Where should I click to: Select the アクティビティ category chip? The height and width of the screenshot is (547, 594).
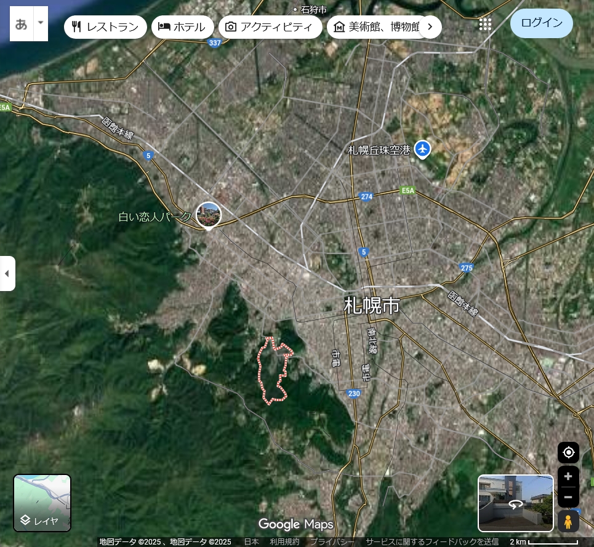[270, 27]
